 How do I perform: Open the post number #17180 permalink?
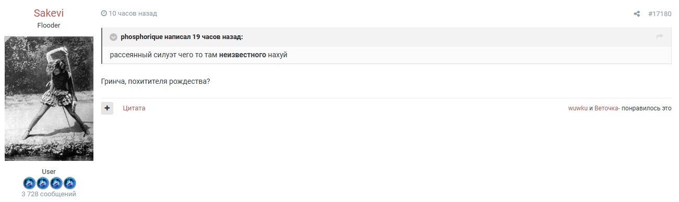tap(660, 14)
